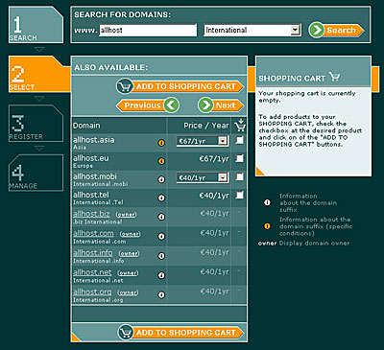The height and width of the screenshot is (350, 384).
Task: Click cart icon on bottom Add to Shopping Cart
Action: click(126, 333)
